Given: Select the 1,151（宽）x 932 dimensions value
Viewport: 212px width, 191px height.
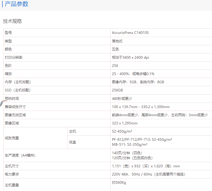Looking at the screenshot, I should tap(146, 166).
